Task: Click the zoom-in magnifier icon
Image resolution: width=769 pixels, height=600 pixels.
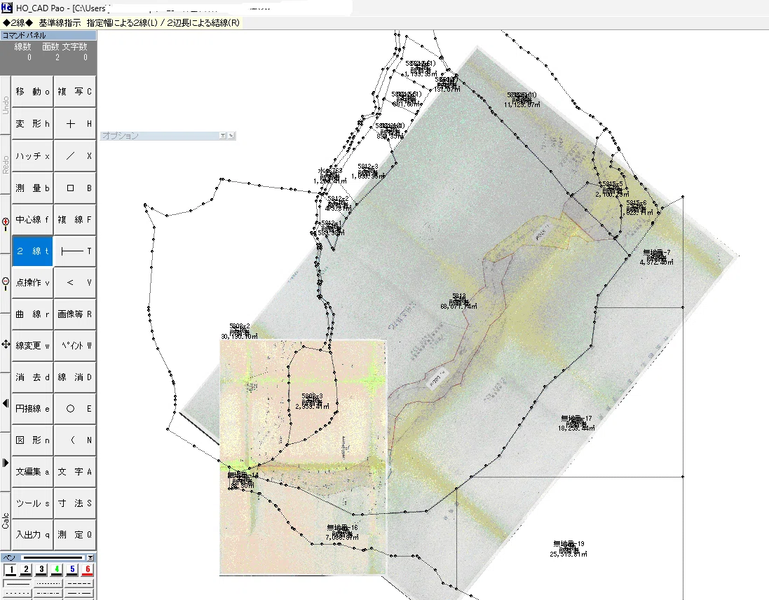Action: (6, 224)
